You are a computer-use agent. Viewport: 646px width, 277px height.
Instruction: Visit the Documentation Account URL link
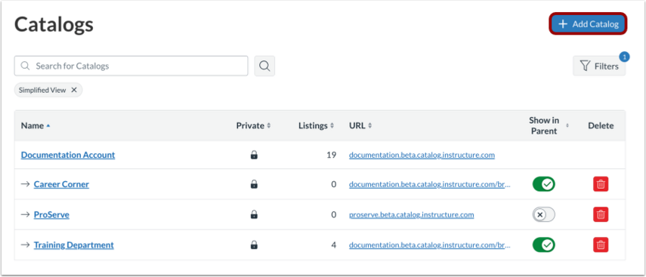[x=422, y=155]
